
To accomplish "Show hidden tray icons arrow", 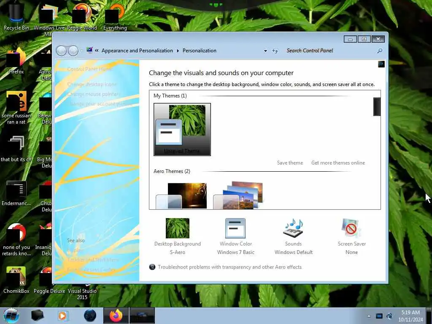I will (x=369, y=316).
